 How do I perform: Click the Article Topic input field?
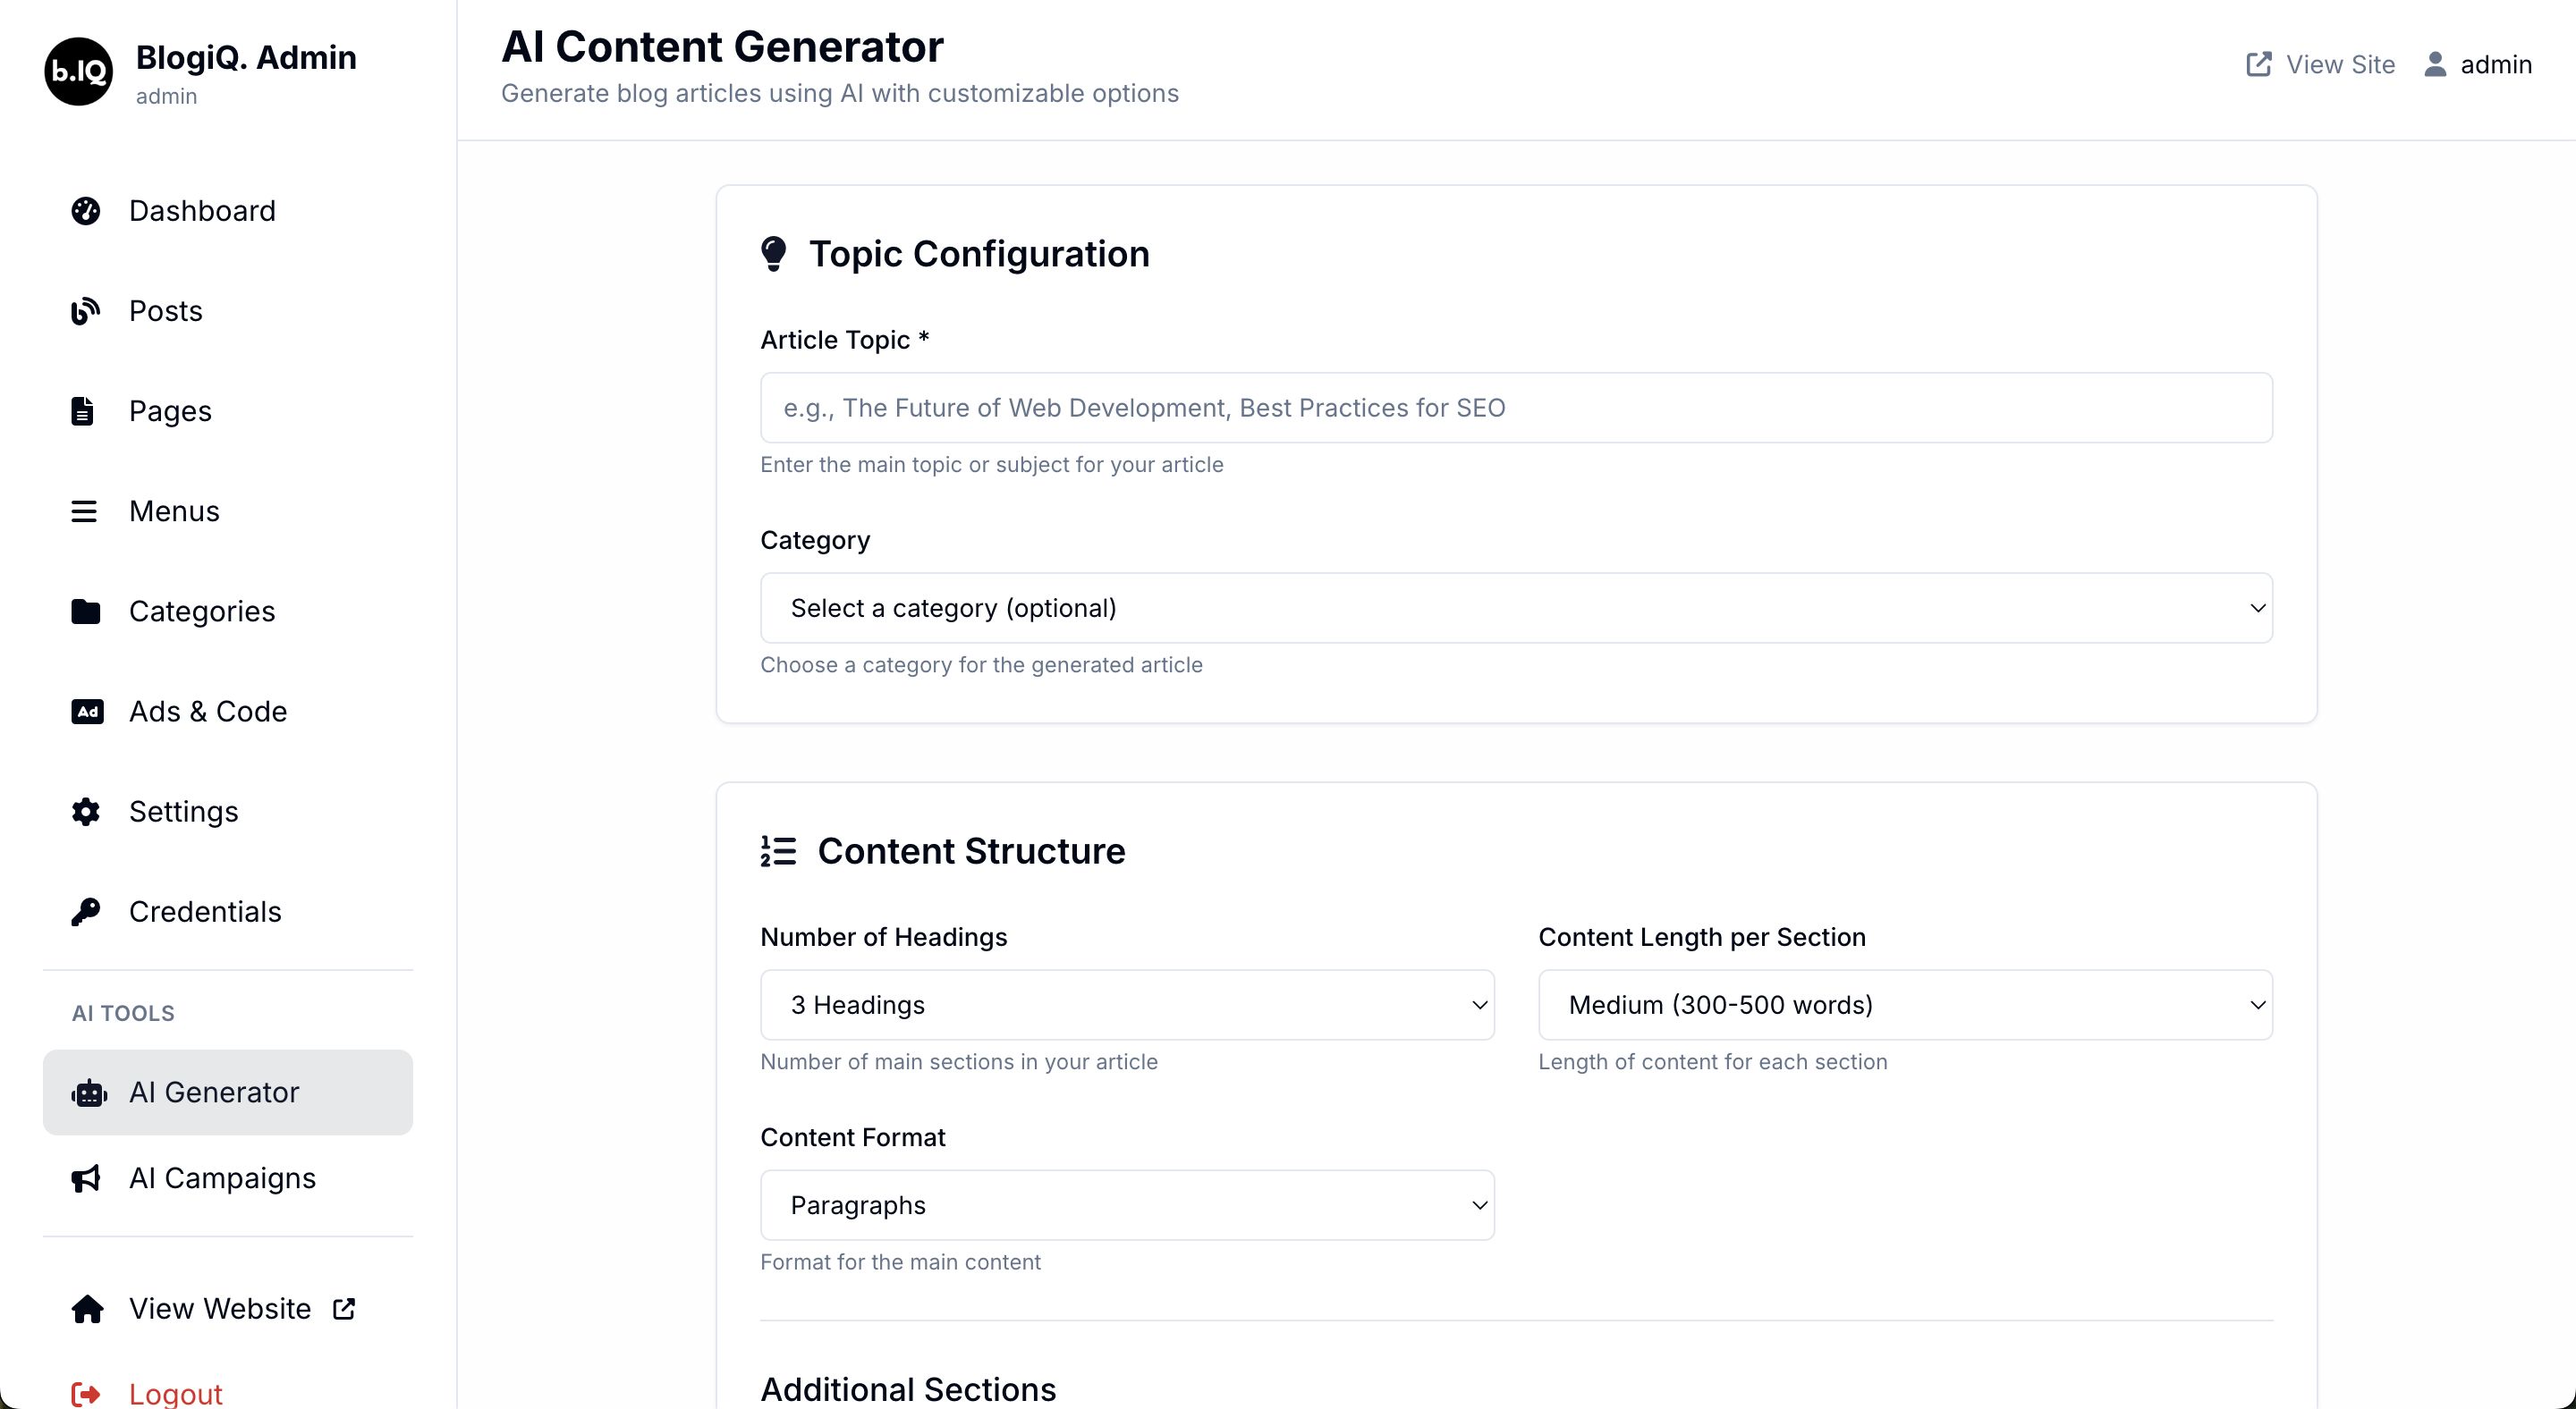pos(1515,408)
